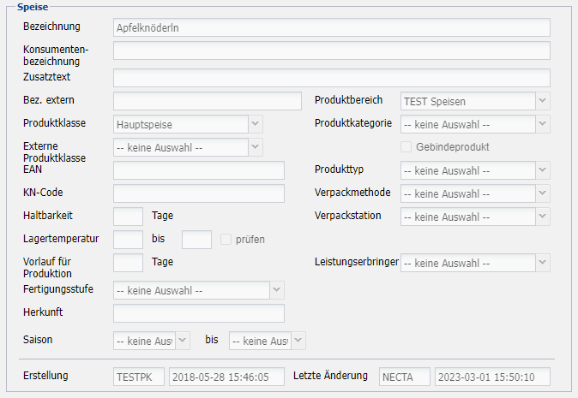Viewport: 578px width, 398px height.
Task: Click into the Zusatztext input field
Action: [331, 78]
